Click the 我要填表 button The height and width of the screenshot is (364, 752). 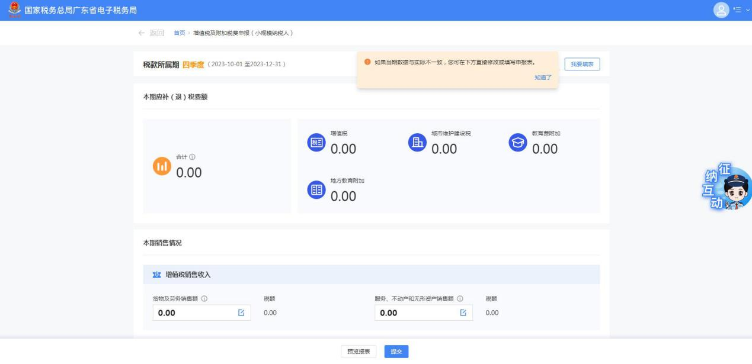[581, 64]
